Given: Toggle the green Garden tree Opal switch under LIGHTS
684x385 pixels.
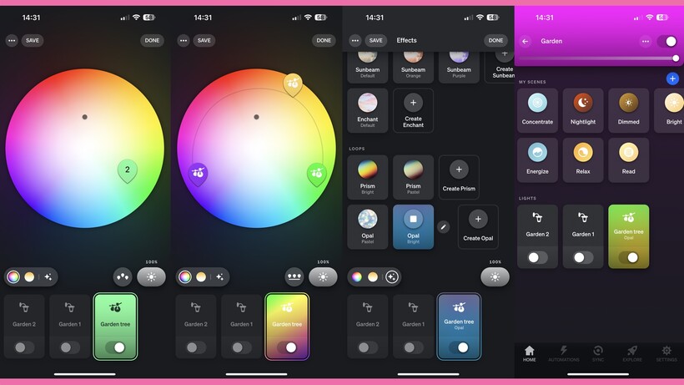Looking at the screenshot, I should pyautogui.click(x=629, y=257).
